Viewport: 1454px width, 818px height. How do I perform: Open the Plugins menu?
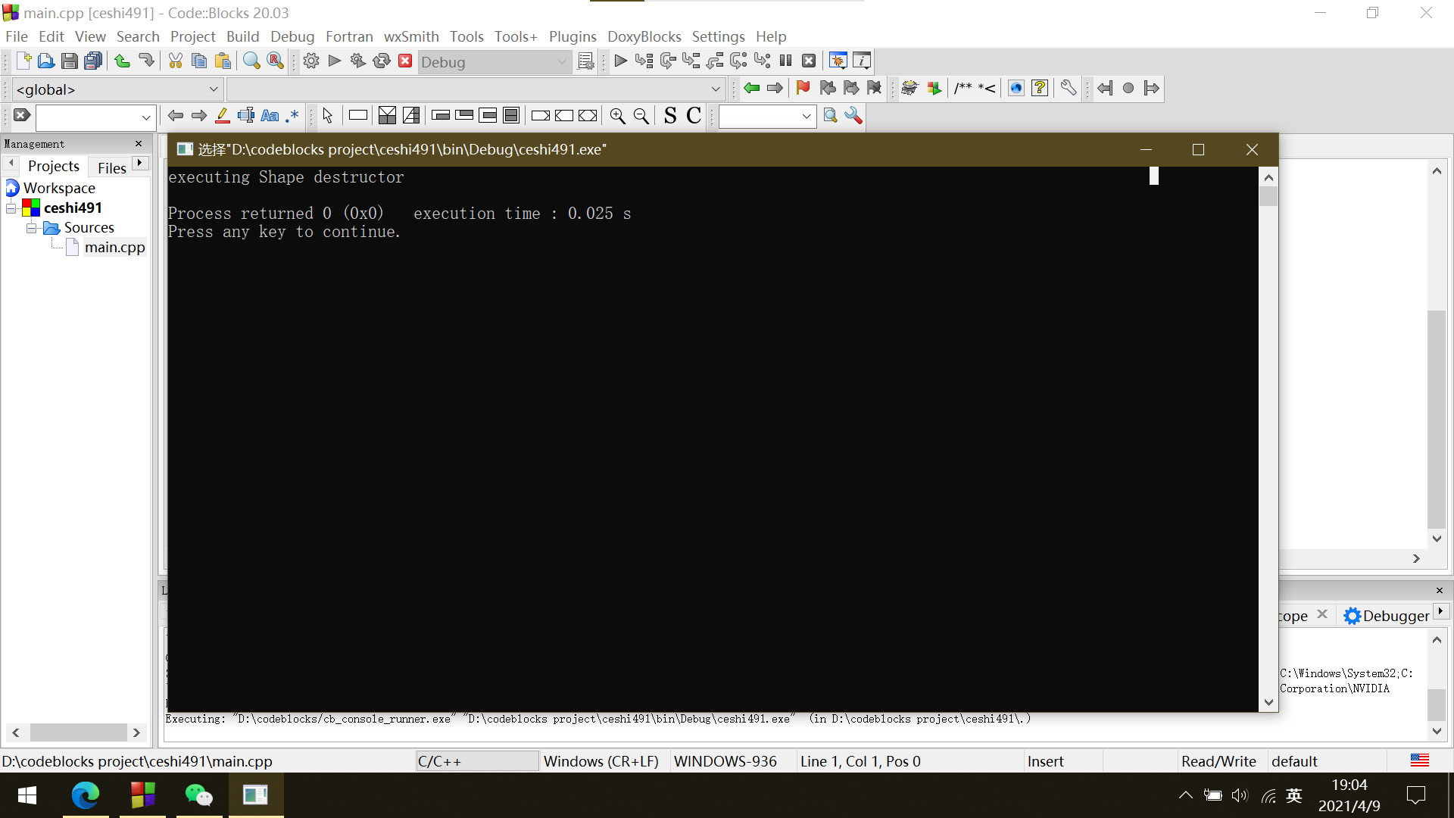click(572, 36)
